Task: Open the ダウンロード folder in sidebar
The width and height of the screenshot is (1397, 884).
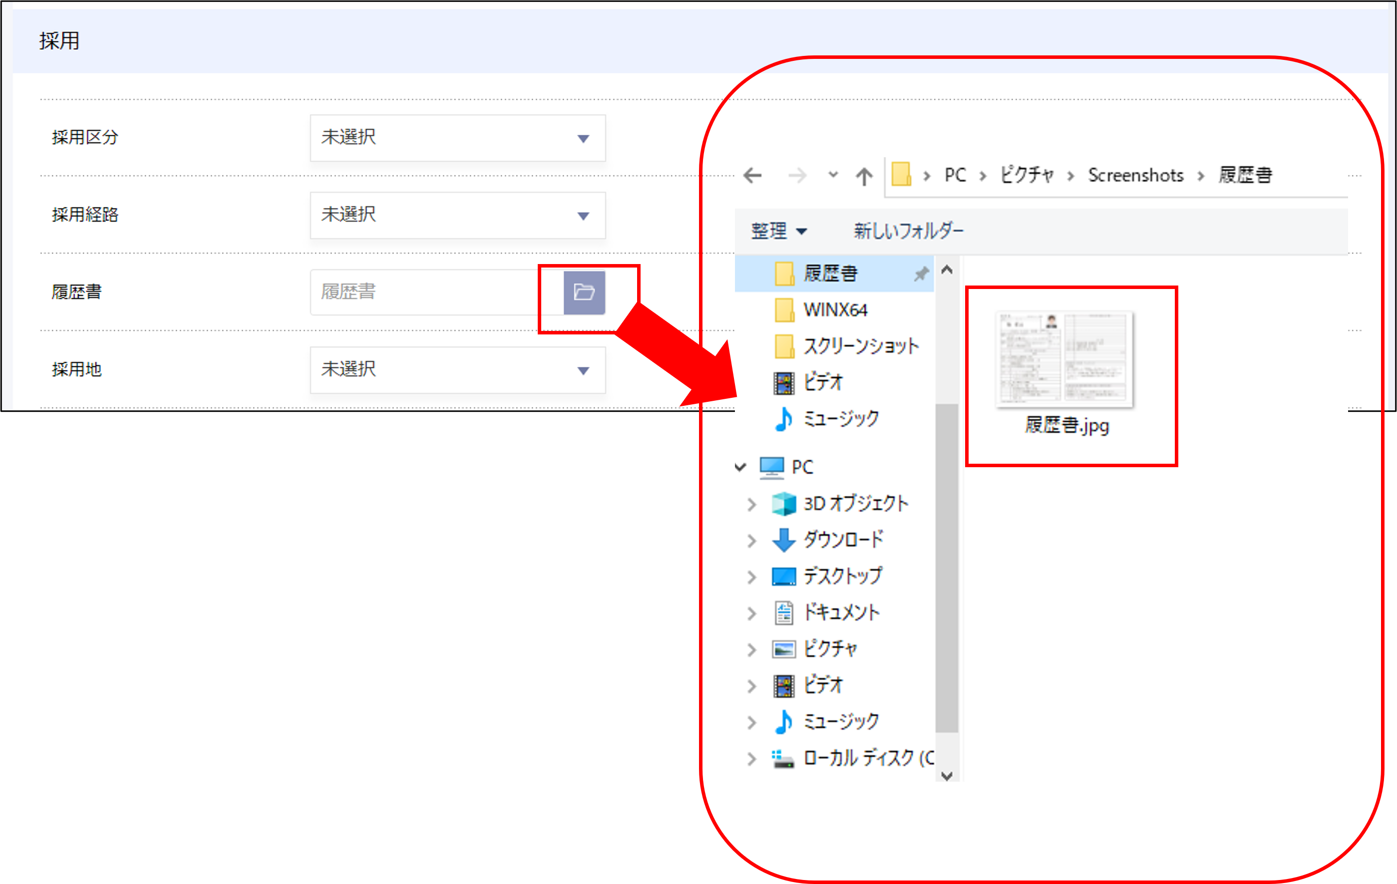Action: pyautogui.click(x=842, y=540)
